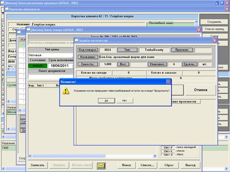Screen dimensions: 230x172
Task: Confirm with the Да button
Action: tap(106, 101)
